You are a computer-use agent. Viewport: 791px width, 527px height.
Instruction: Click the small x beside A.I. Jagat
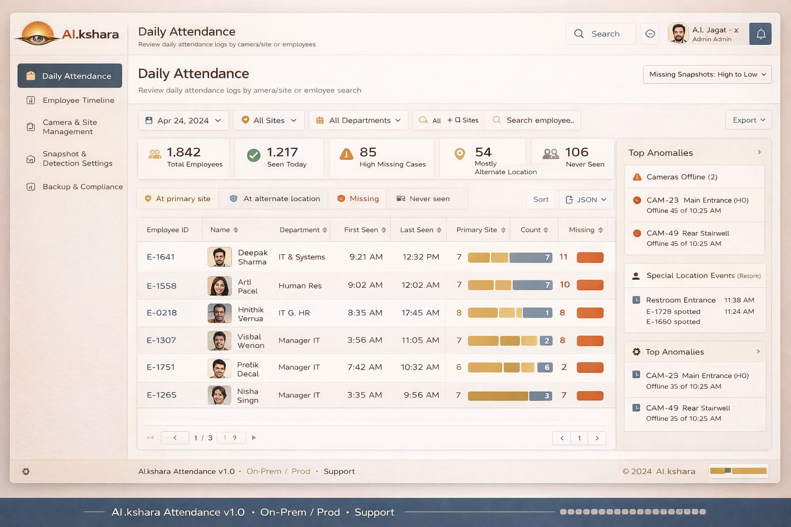pos(736,30)
